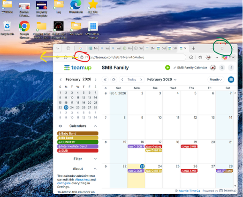Toggle the Intermediate Band calendar
Viewport: 243px width, 197px height.
[x=78, y=146]
